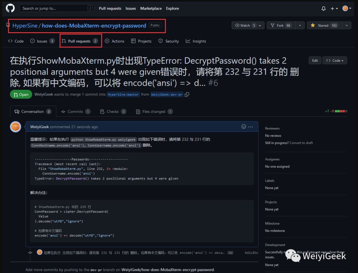The width and height of the screenshot is (358, 273).
Task: Open the green Code dropdown button
Action: click(x=335, y=60)
